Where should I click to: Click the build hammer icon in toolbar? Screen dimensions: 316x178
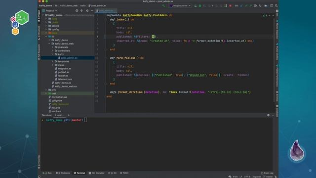point(163,5)
